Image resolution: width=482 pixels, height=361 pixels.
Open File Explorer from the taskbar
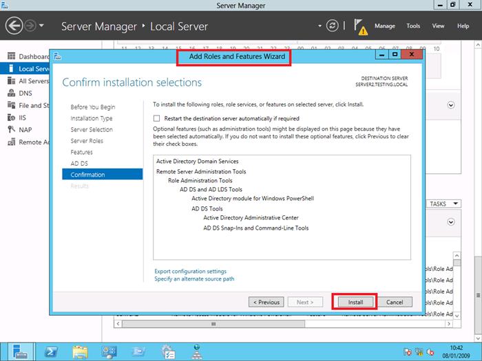[x=81, y=352]
